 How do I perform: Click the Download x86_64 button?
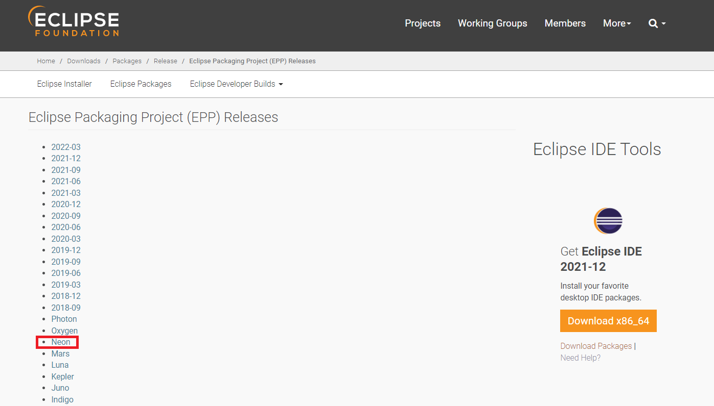point(608,321)
